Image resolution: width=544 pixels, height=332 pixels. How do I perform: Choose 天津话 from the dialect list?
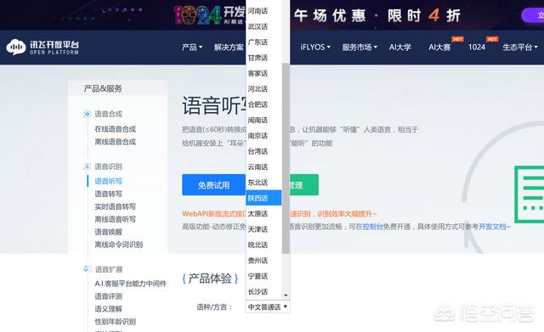(263, 229)
